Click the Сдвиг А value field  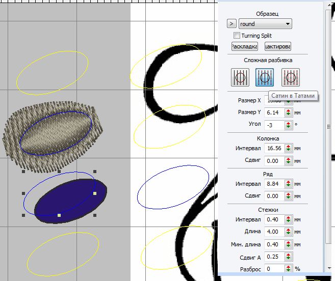click(x=274, y=256)
